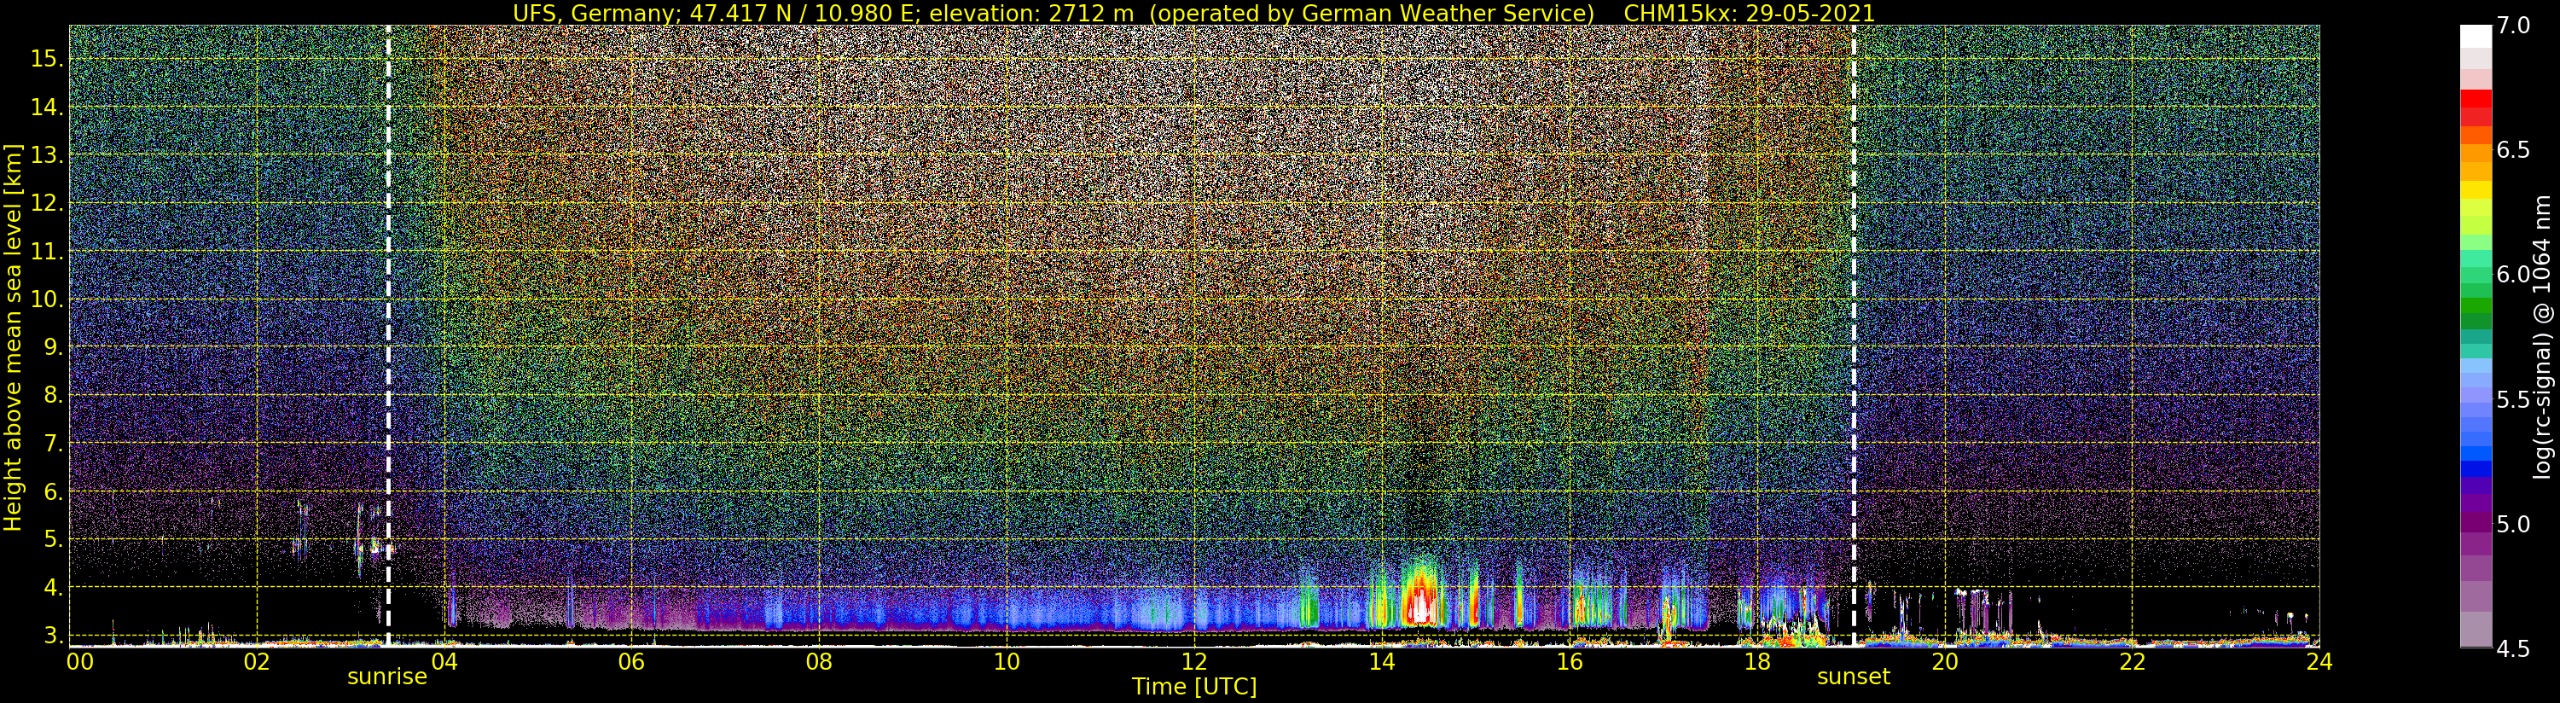2560x703 pixels.
Task: Click the colorbar tick value "5.5"
Action: [2514, 400]
